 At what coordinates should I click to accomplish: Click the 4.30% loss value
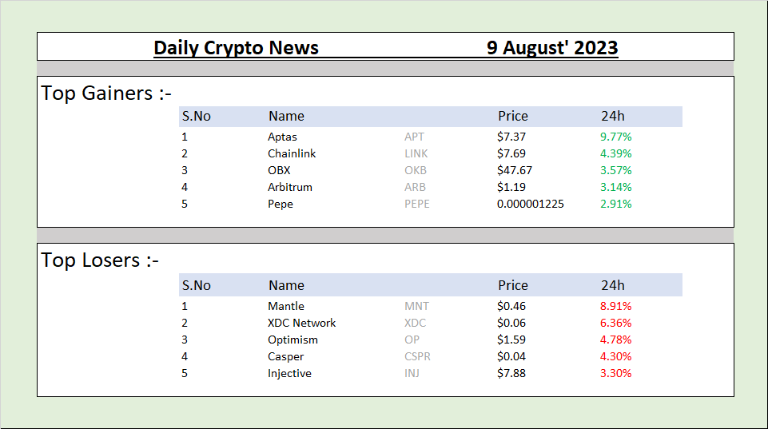[615, 356]
